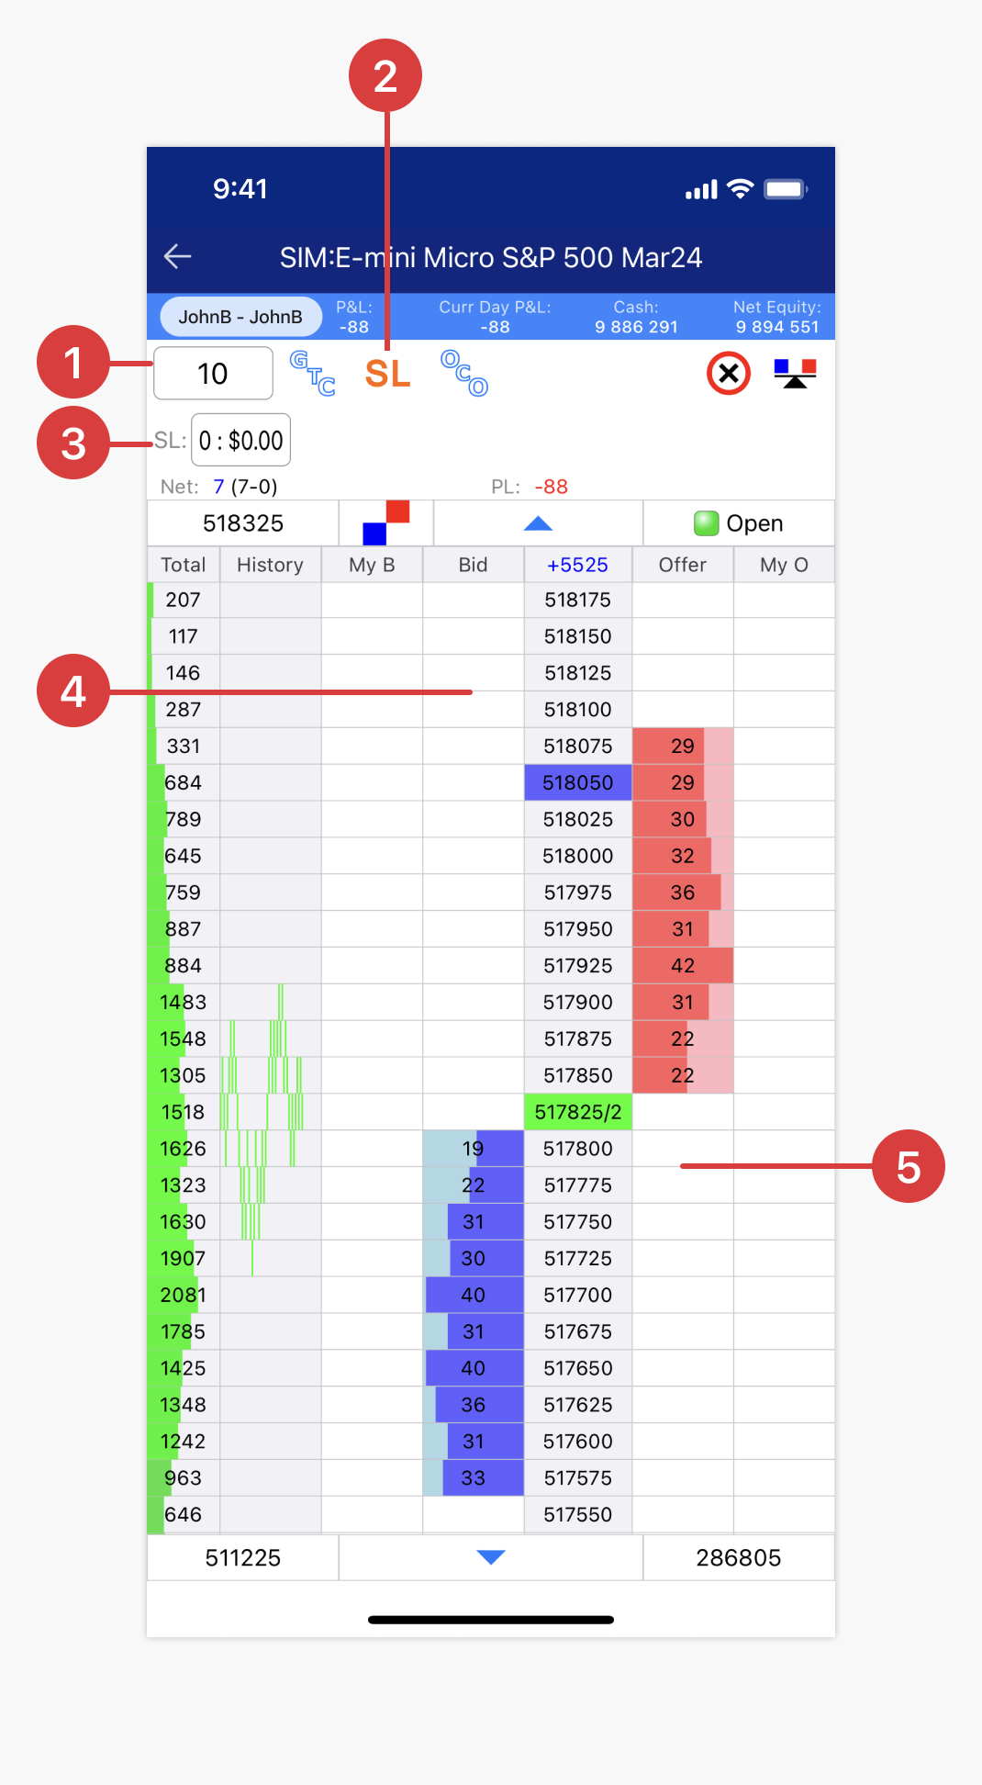Viewport: 982px width, 1785px height.
Task: Toggle the orange SL stop-loss mode
Action: click(387, 374)
